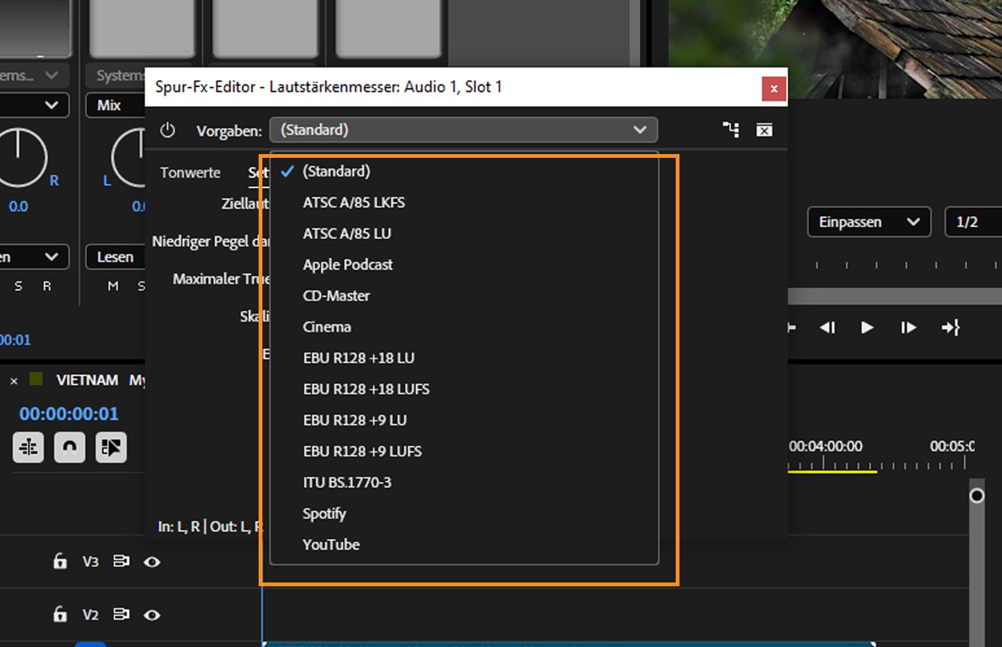Image resolution: width=1002 pixels, height=647 pixels.
Task: Toggle track targeting for V2
Action: click(x=91, y=615)
